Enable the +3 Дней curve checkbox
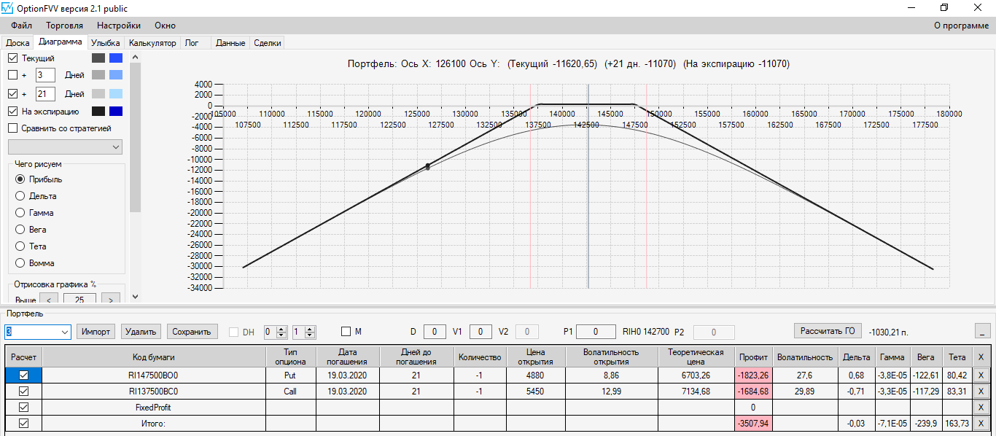Image resolution: width=996 pixels, height=436 pixels. [13, 74]
